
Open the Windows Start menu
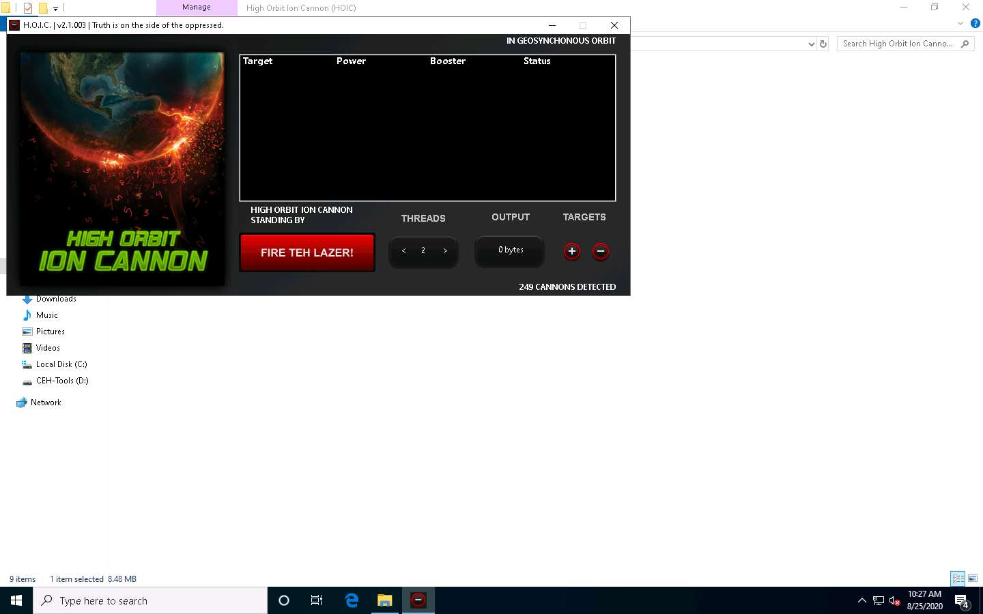[16, 600]
